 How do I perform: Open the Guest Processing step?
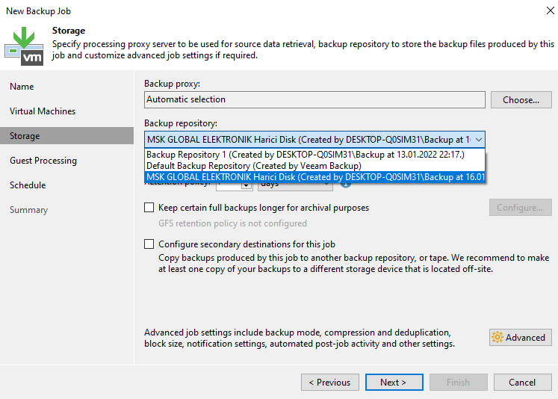click(x=43, y=161)
